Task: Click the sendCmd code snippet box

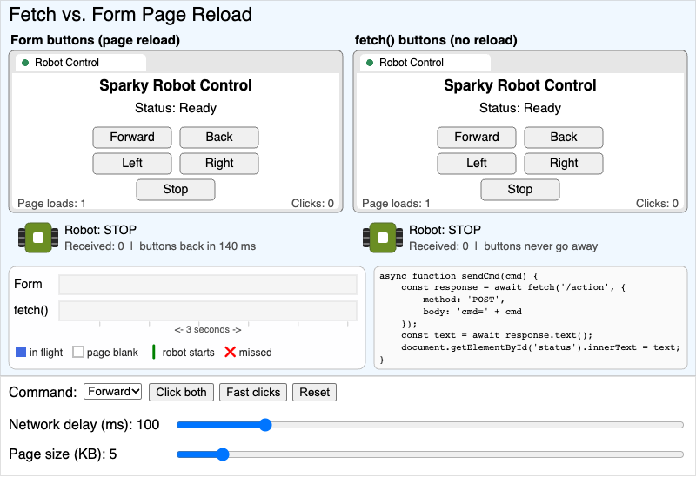Action: tap(531, 318)
